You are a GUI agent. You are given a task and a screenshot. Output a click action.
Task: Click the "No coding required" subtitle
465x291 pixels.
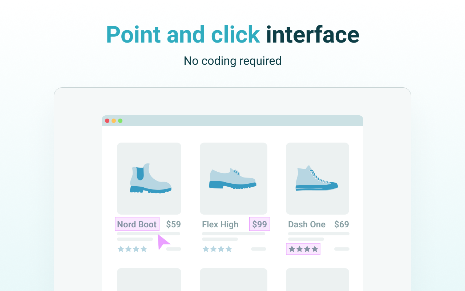coord(232,61)
